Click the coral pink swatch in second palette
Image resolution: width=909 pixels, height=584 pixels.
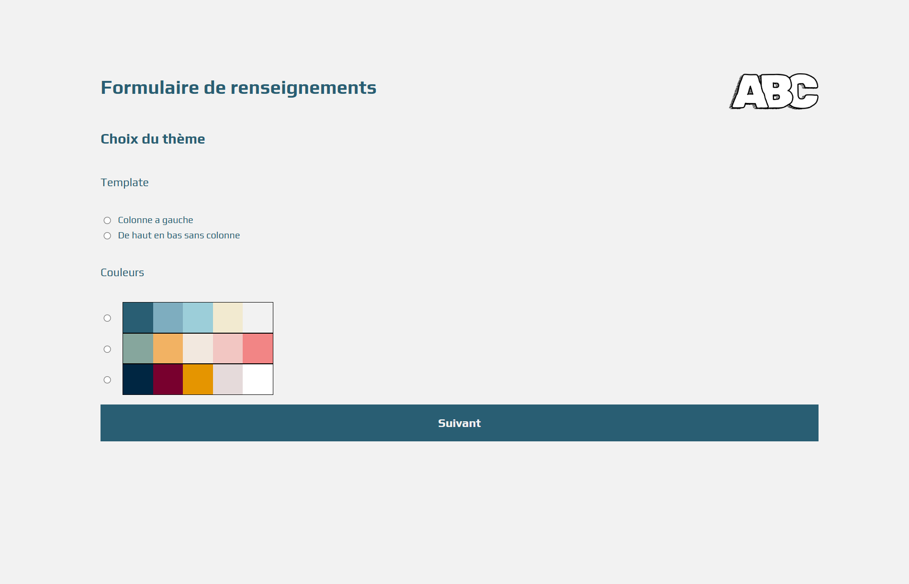pos(258,348)
